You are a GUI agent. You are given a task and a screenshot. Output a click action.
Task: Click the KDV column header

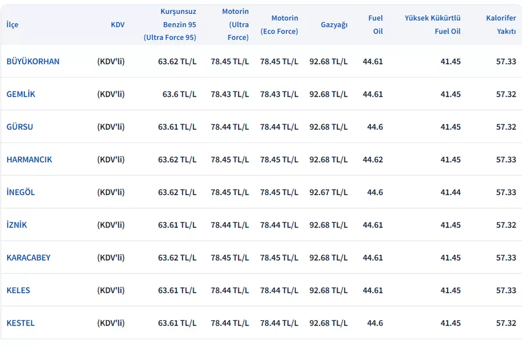[x=117, y=24]
